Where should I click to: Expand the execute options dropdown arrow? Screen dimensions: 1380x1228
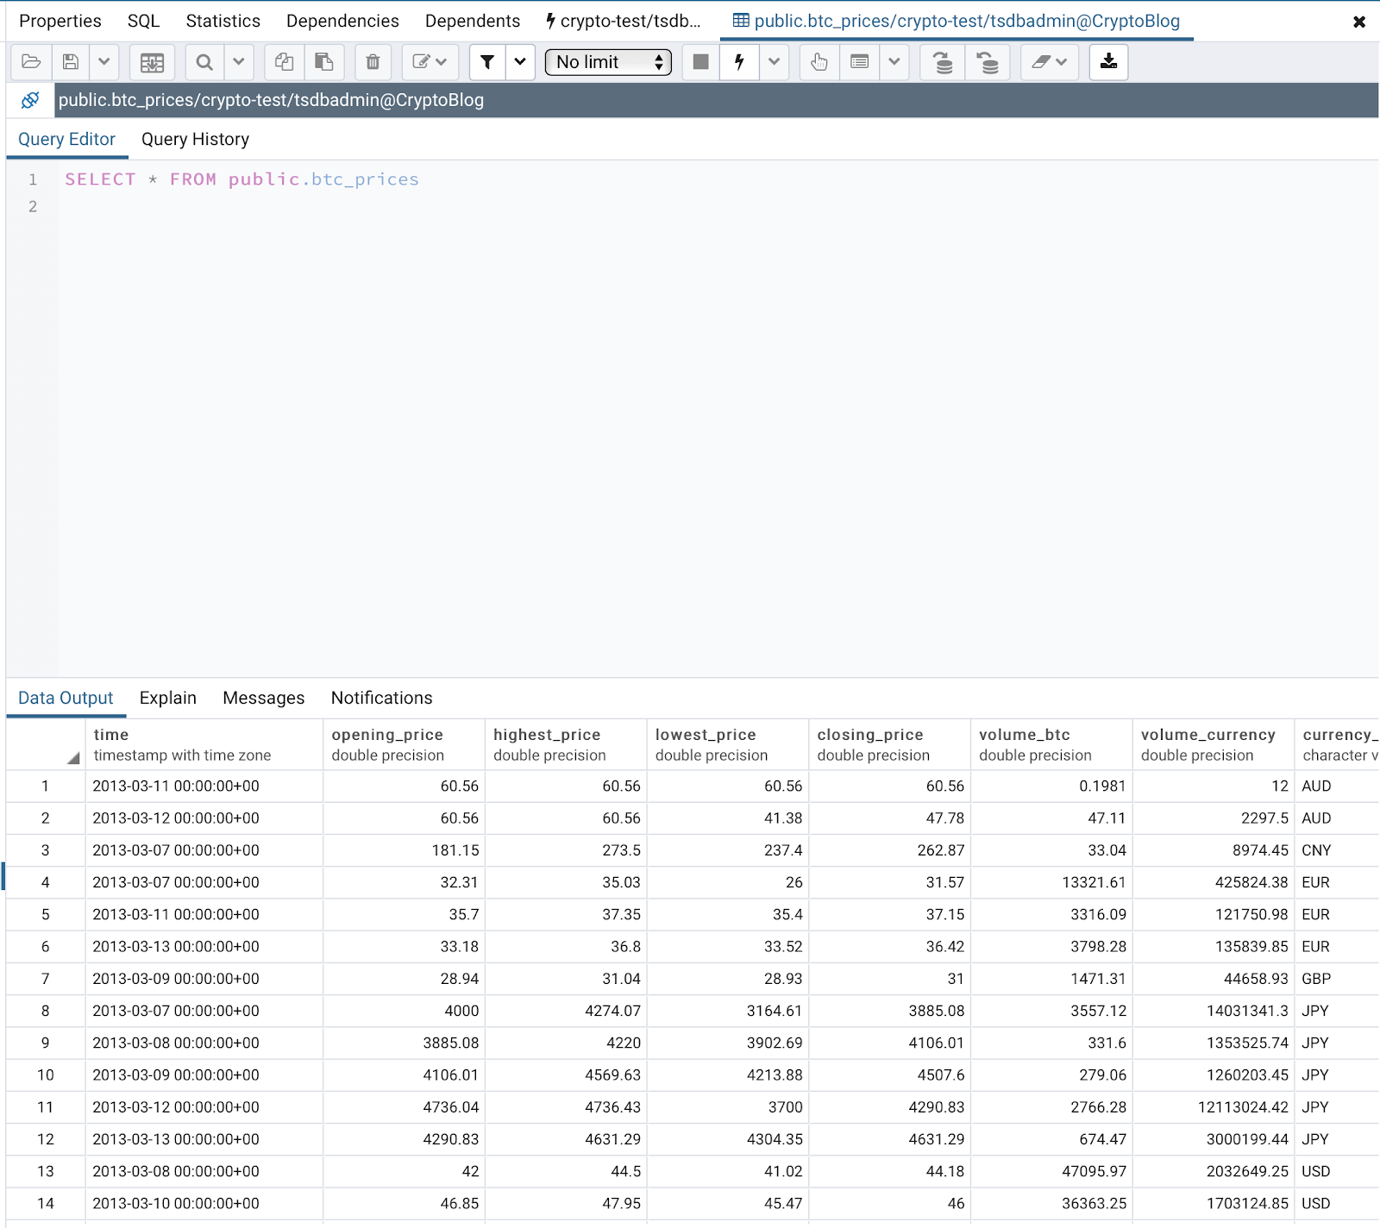coord(774,62)
